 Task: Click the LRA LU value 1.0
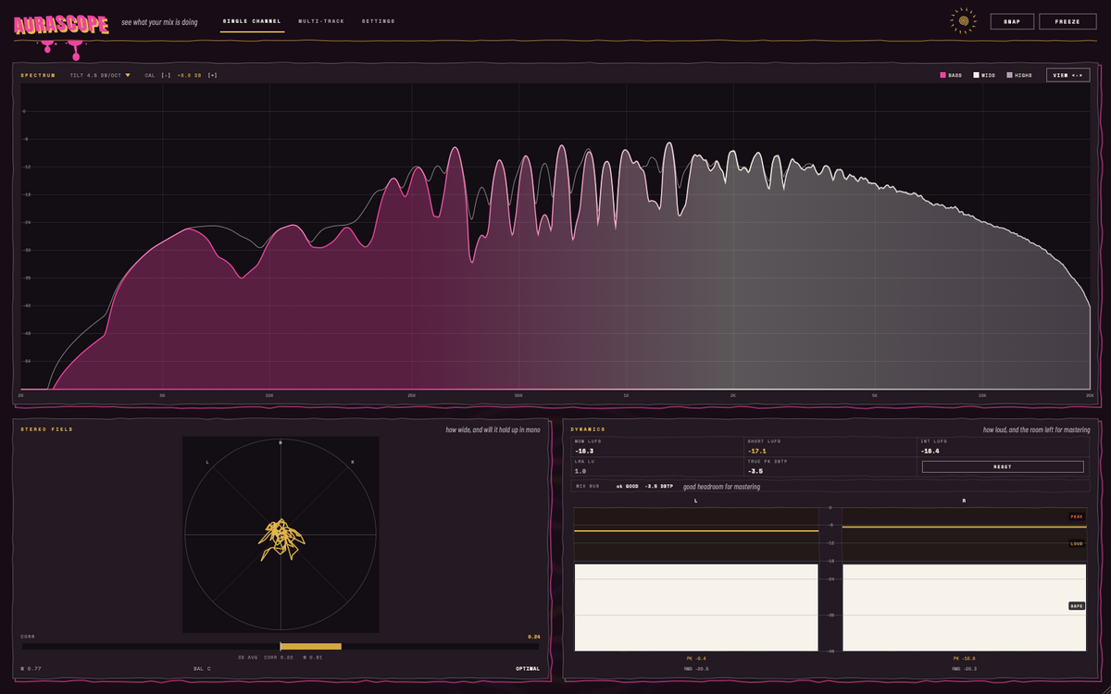(581, 470)
